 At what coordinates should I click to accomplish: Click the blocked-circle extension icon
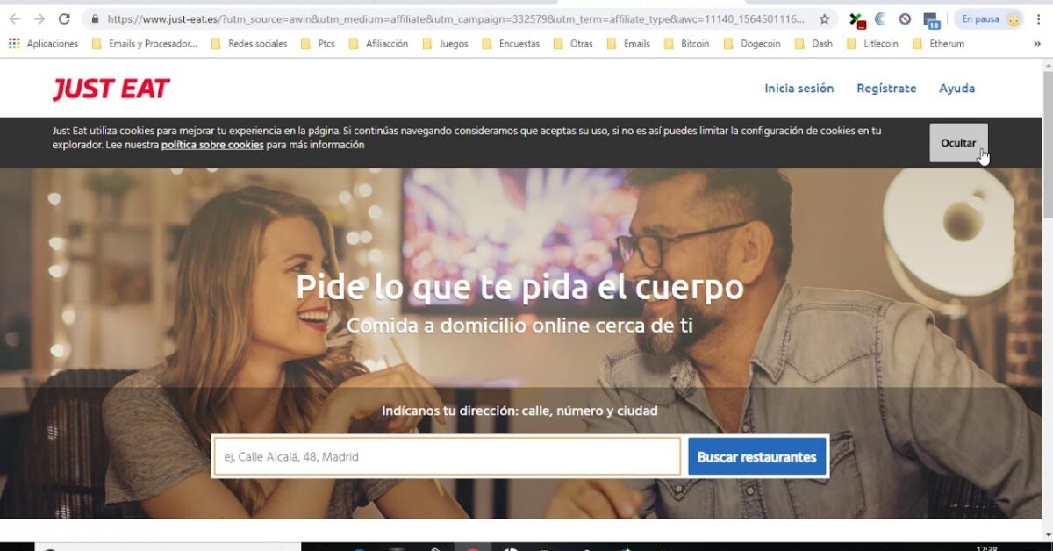tap(905, 18)
